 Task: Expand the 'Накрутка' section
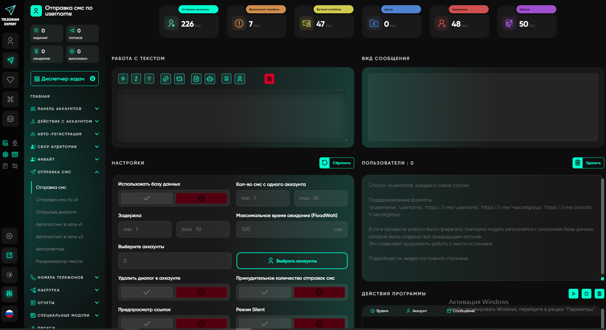[64, 290]
